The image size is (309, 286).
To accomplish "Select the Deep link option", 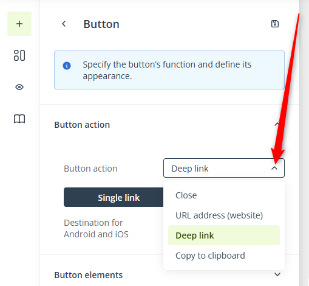I will [x=224, y=235].
